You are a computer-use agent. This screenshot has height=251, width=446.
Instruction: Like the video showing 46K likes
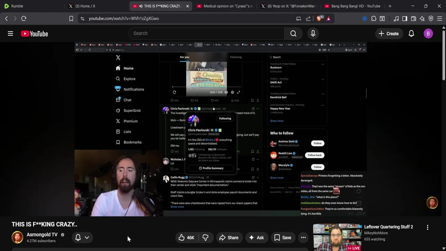tap(186, 238)
